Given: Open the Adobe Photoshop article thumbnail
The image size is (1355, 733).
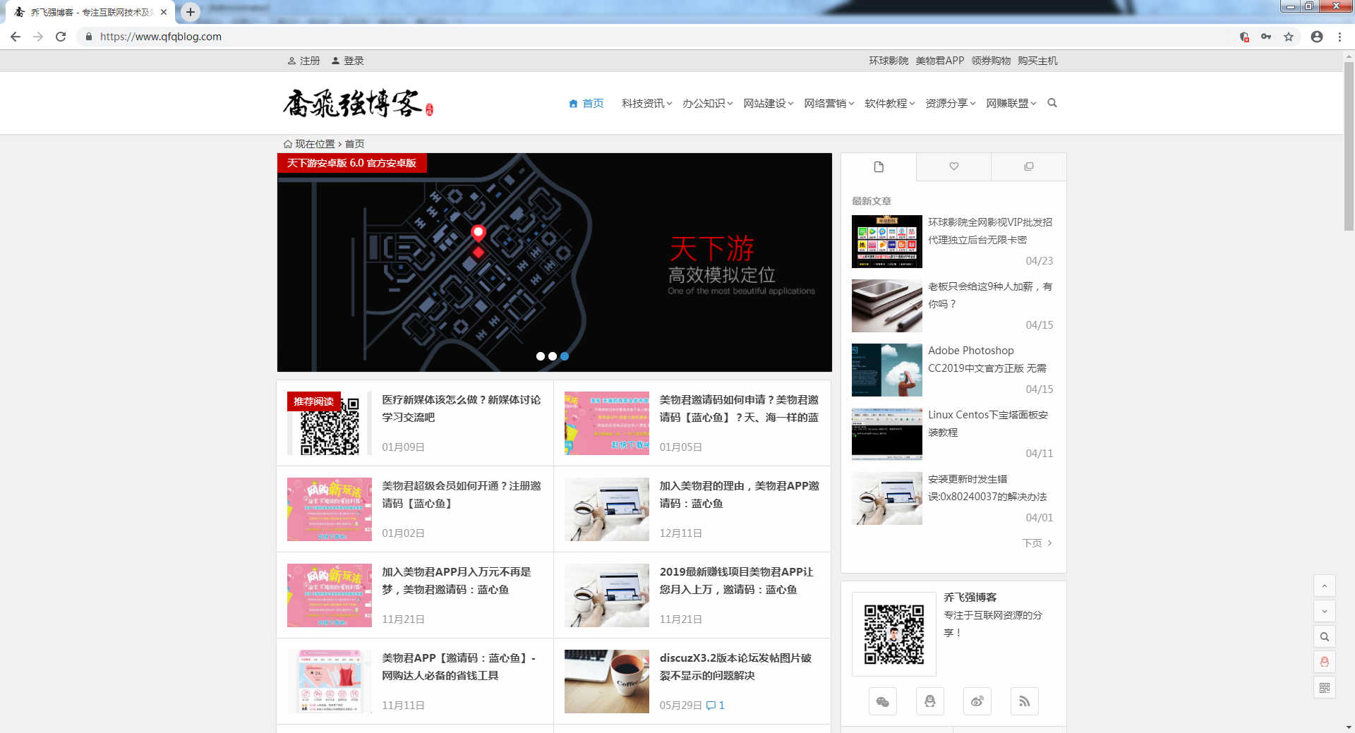Looking at the screenshot, I should (x=886, y=370).
